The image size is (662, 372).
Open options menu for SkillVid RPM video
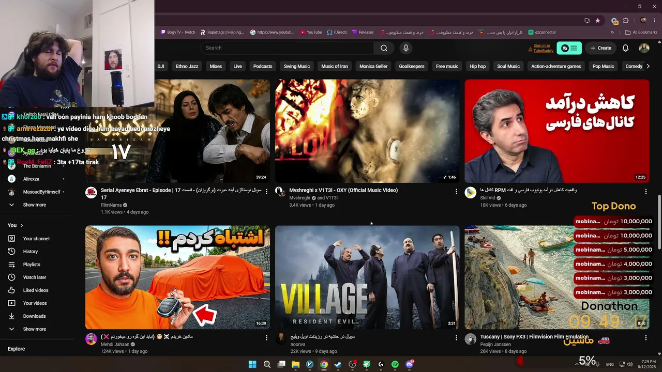coord(645,191)
